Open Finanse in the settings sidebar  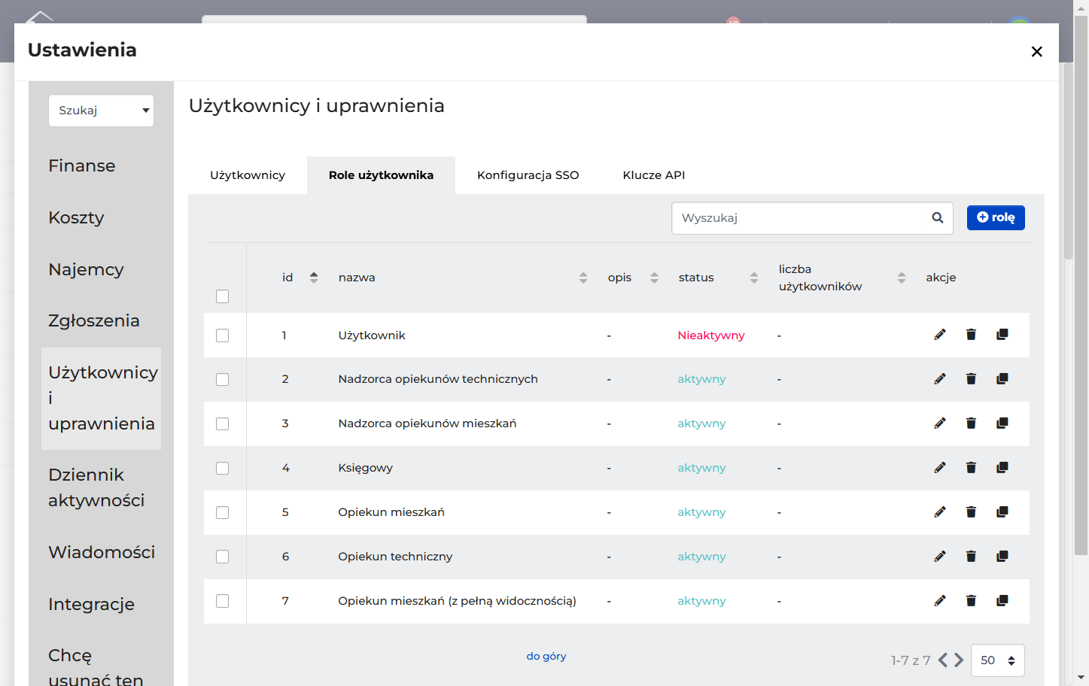click(x=82, y=165)
